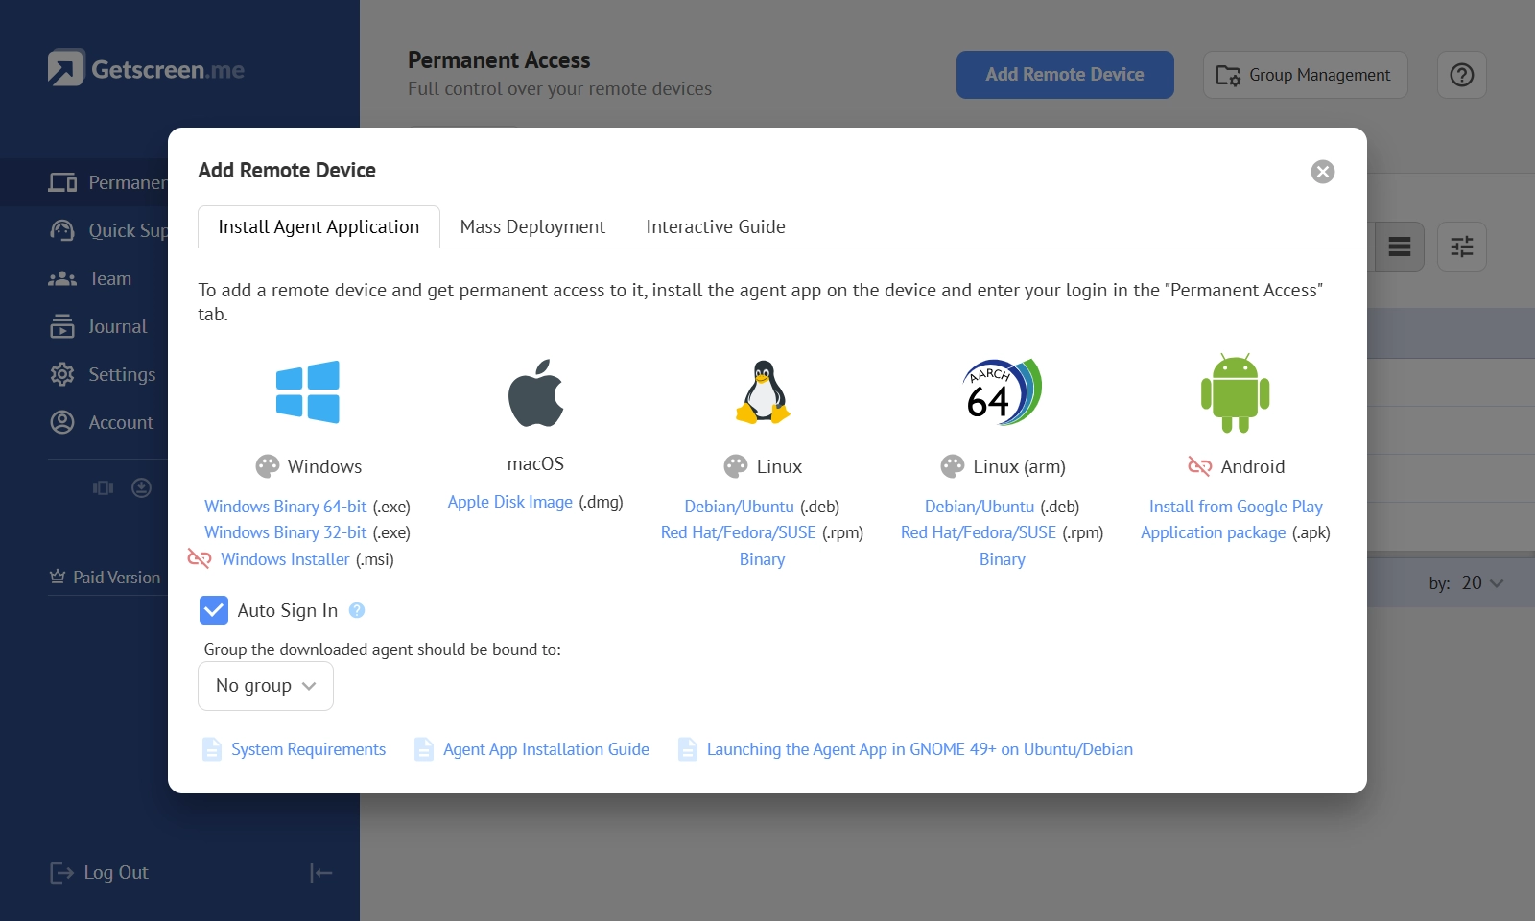Download Windows Binary 64-bit exe

click(x=286, y=507)
